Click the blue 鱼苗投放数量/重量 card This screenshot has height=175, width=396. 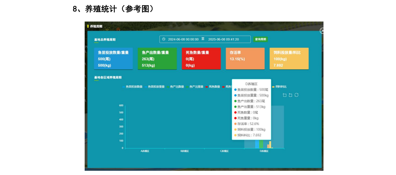[x=113, y=59]
